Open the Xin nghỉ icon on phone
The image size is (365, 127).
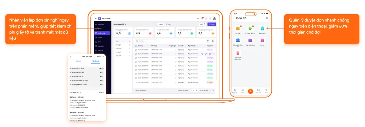[x=237, y=29]
